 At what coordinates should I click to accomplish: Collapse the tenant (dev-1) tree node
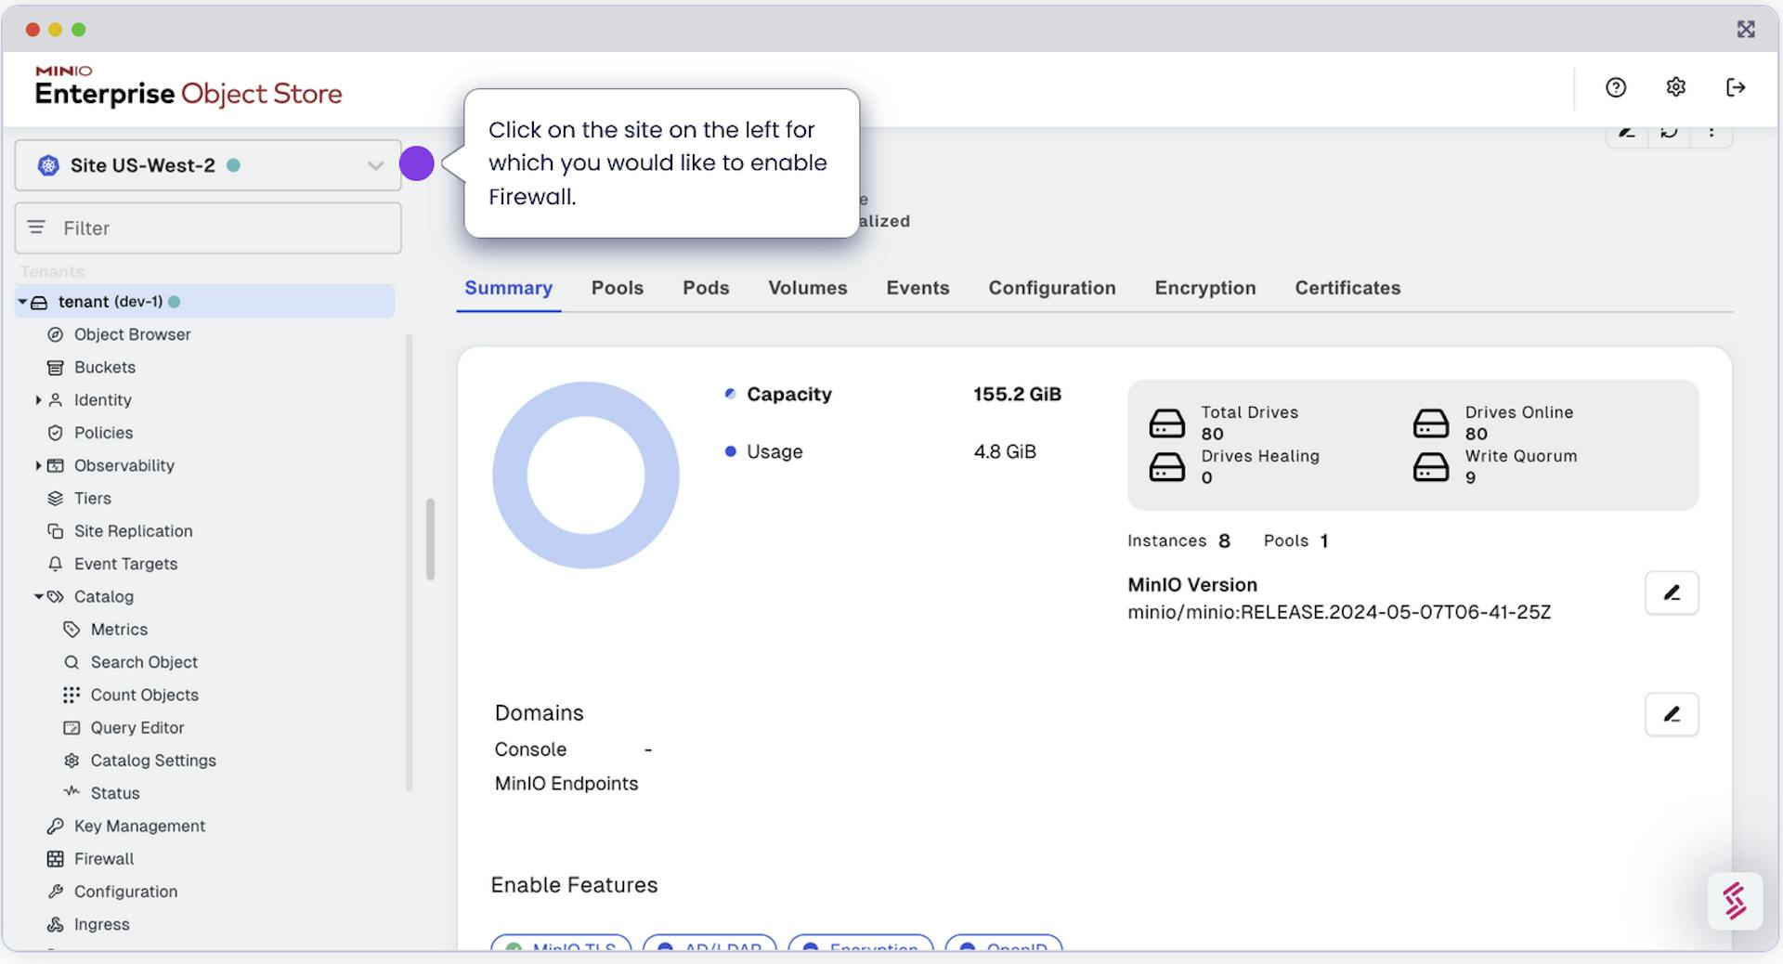point(22,302)
